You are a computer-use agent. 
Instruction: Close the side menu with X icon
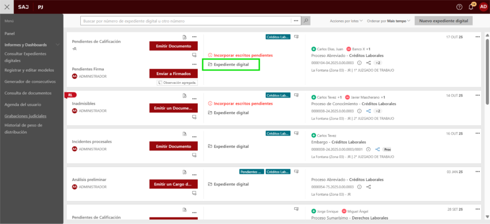tap(6, 7)
